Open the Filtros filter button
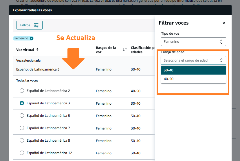The height and width of the screenshot is (161, 240). 30,25
